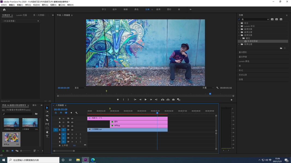
Task: Click the Mark Out button
Action: click(128, 100)
